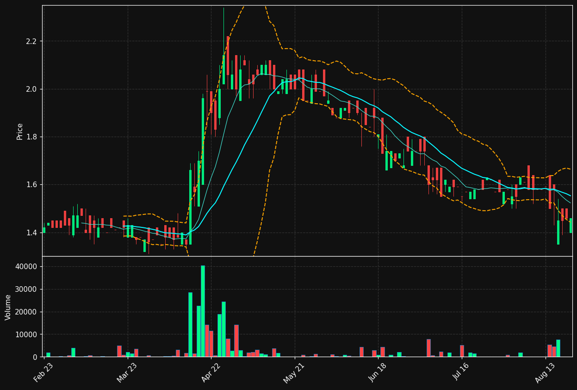The height and width of the screenshot is (390, 577).
Task: Click the 1.4 price tick label
Action: (x=32, y=233)
